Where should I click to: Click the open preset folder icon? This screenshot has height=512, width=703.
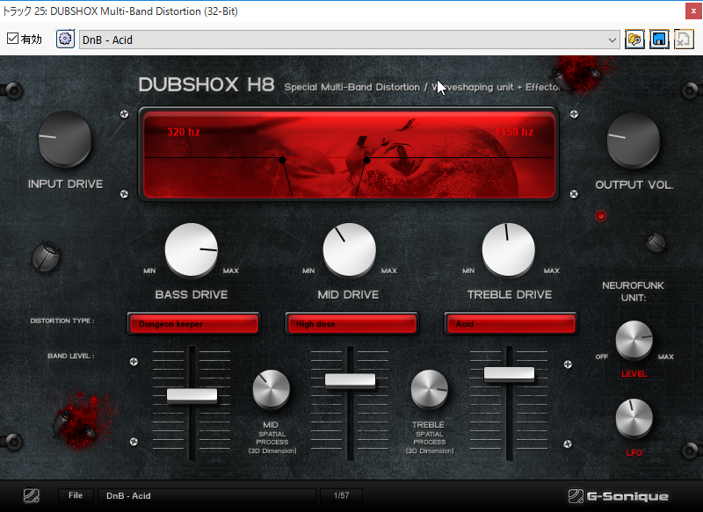tap(634, 40)
